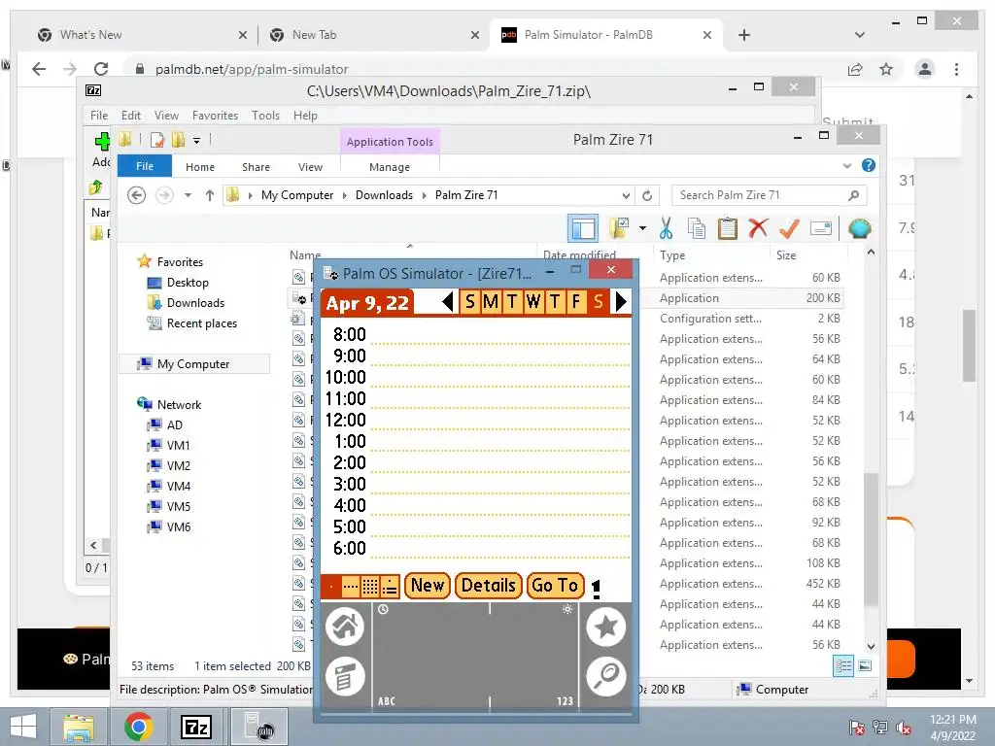The height and width of the screenshot is (746, 995).
Task: Open the Share ribbon tab
Action: click(256, 167)
